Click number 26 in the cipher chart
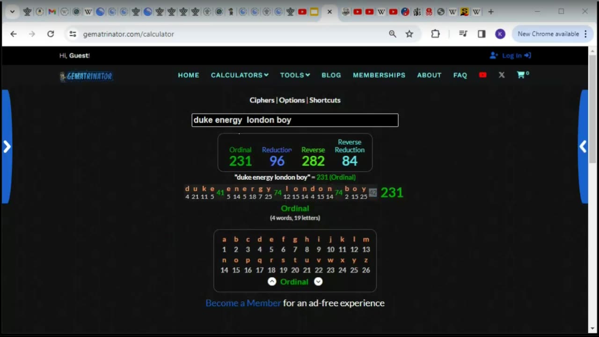Screen dimensions: 599x337 366,270
